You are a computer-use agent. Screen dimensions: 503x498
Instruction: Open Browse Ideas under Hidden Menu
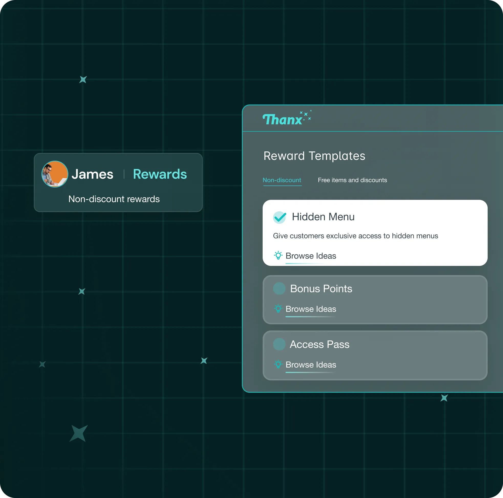[311, 256]
